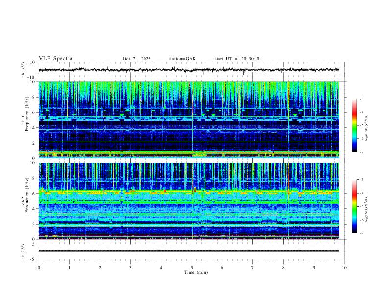The image size is (388, 300).
Task: Click the 1 tick label on the time axis
Action: click(x=69, y=268)
